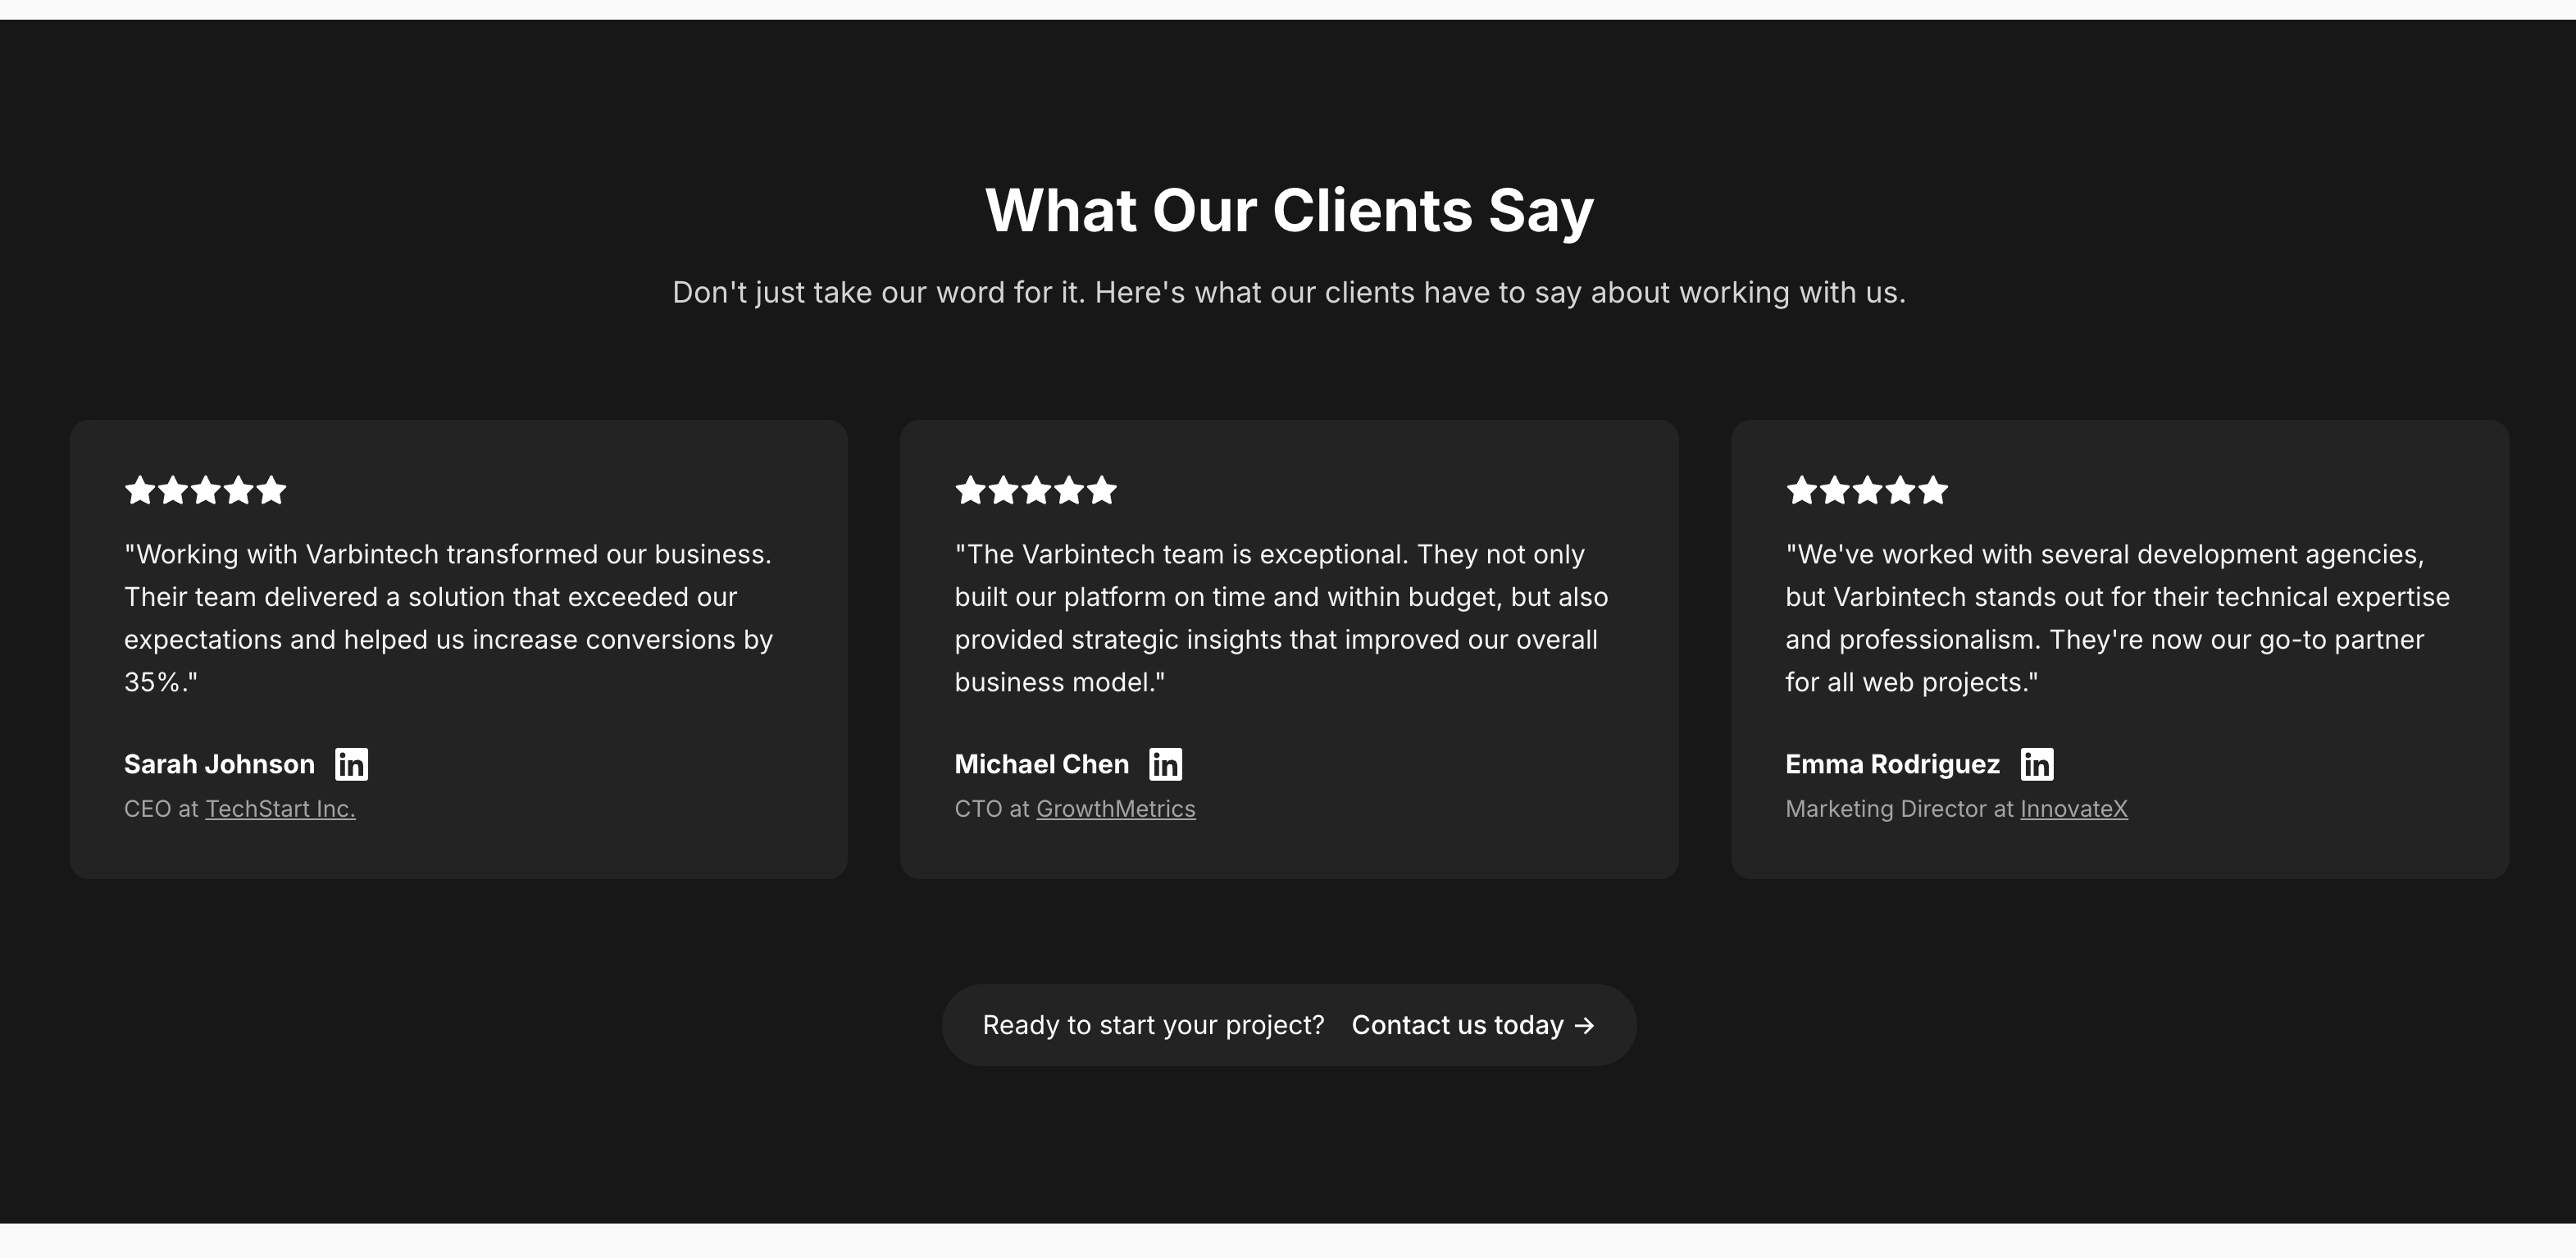Select the fifth star on Michael Chen's review
Viewport: 2576px width, 1258px height.
[1103, 490]
